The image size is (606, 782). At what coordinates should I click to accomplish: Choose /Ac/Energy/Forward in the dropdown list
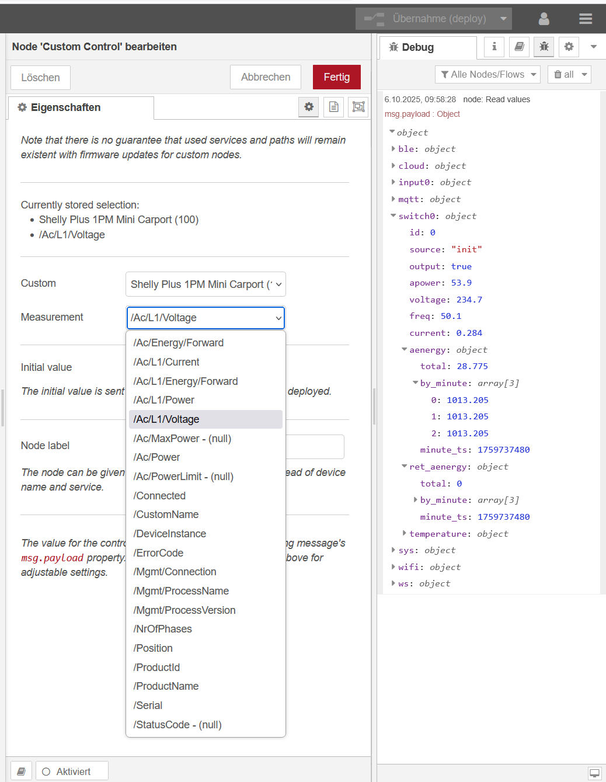pyautogui.click(x=179, y=343)
